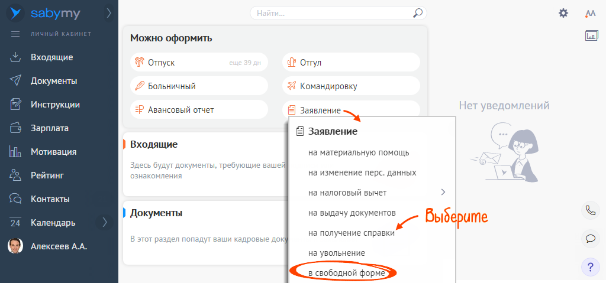The height and width of the screenshot is (283, 606).
Task: Select в свободной форме from menu
Action: point(346,273)
